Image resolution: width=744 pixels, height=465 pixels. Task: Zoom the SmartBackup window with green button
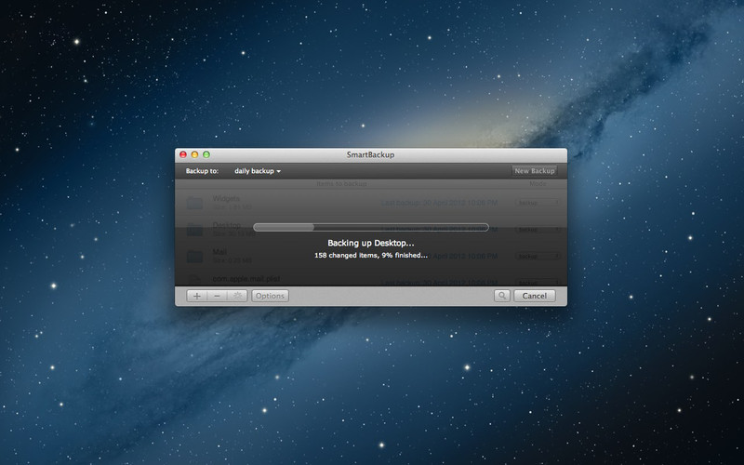tap(206, 154)
